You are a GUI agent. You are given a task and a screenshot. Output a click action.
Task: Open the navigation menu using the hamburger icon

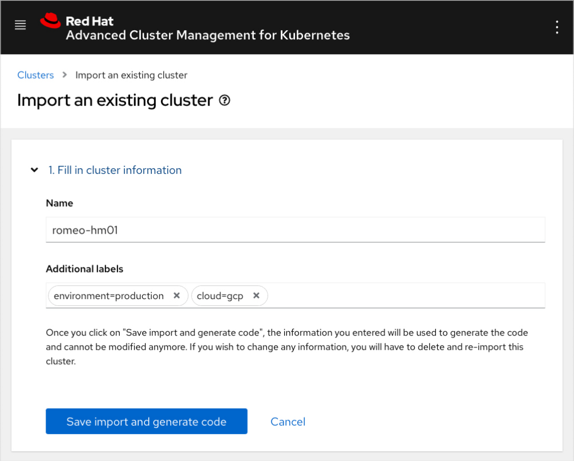[x=20, y=25]
